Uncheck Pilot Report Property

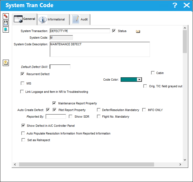[54, 110]
